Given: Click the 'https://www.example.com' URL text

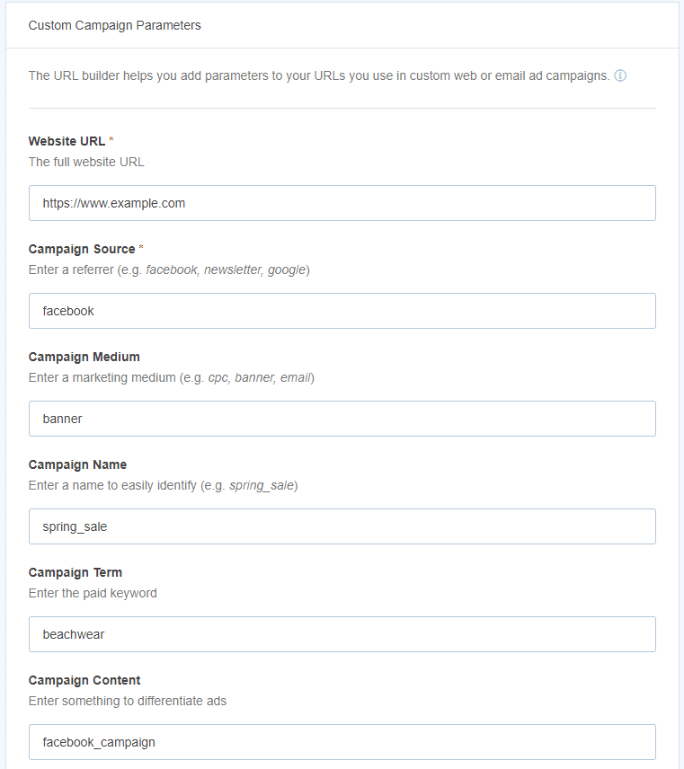Looking at the screenshot, I should pos(113,203).
